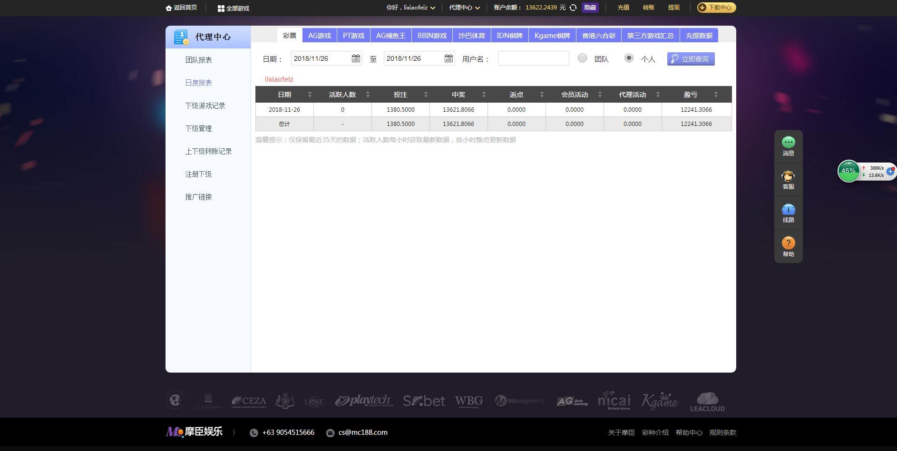Click the 摩臣娱乐 footer logo
Viewport: 897px width, 451px height.
click(194, 432)
